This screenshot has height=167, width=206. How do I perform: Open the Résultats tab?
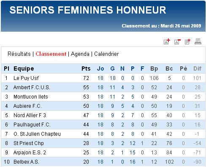tap(19, 54)
